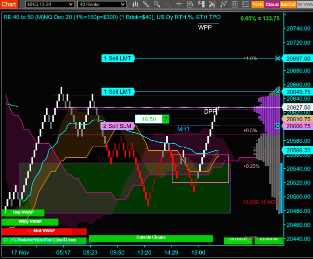
Task: Open Chart Trader panel icon
Action: pyautogui.click(x=201, y=4)
